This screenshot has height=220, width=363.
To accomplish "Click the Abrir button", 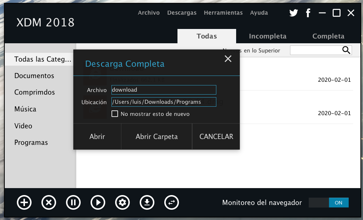I will tap(97, 136).
